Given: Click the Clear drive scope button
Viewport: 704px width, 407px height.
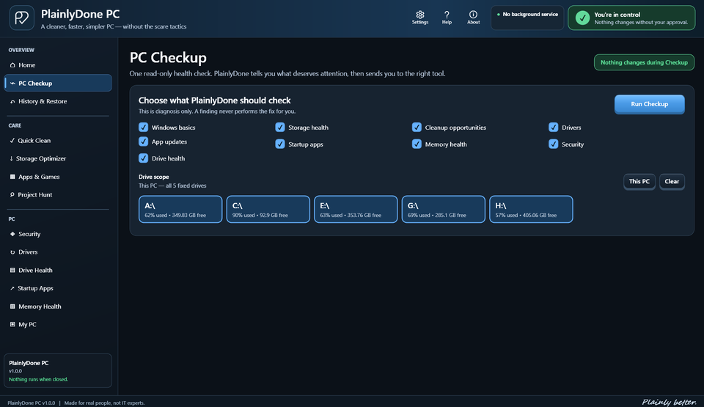Looking at the screenshot, I should tap(672, 181).
